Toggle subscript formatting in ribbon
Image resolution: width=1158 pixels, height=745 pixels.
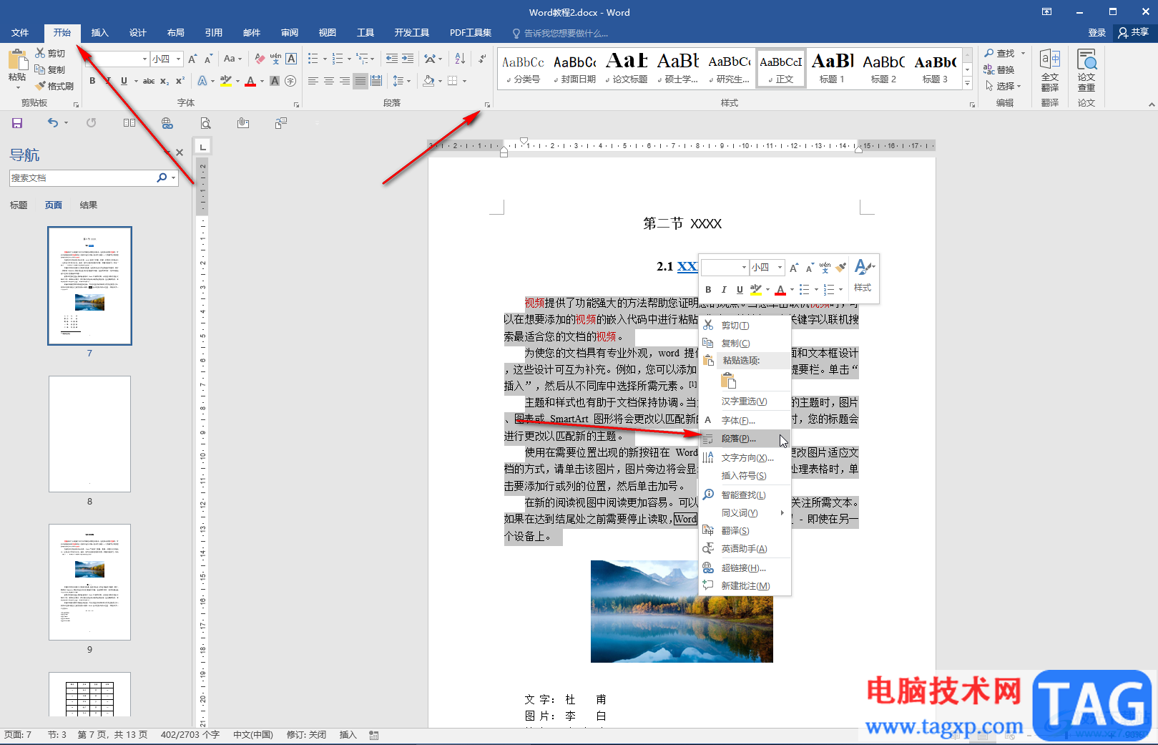(x=165, y=81)
